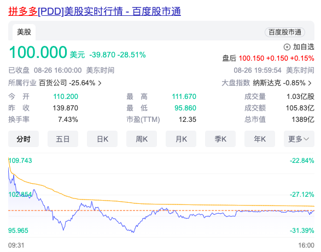This screenshot has width=321, height=252.
Task: Open the 更多 dropdown
Action: click(299, 139)
